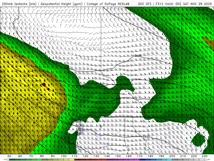Click the "Valid: 00Z SAT NOV 29 2025" text
This screenshot has width=214, height=161.
(188, 4)
